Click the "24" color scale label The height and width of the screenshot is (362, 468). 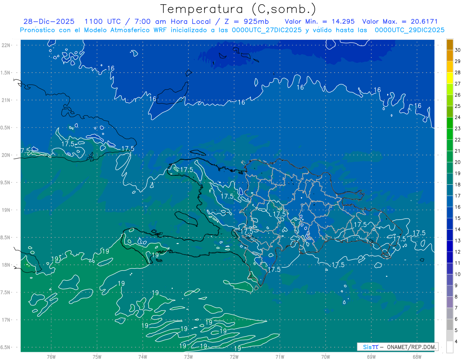click(x=457, y=117)
